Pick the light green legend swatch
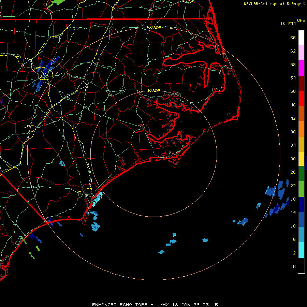This screenshot has height=307, width=307. pos(301,189)
